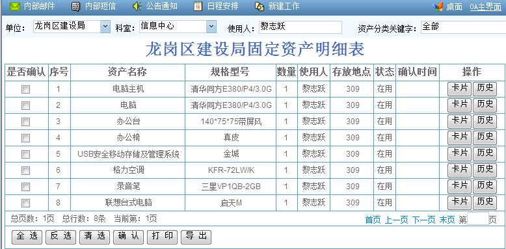
Task: Click the KFR-72LW/K cell
Action: 231,170
